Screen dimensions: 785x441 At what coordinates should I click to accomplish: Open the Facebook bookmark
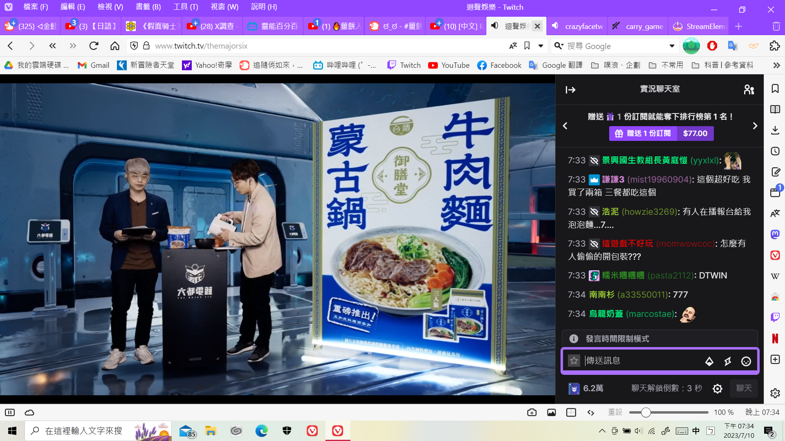[499, 65]
